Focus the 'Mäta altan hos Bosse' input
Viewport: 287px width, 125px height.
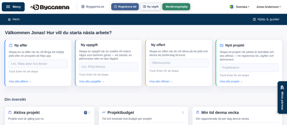click(38, 64)
